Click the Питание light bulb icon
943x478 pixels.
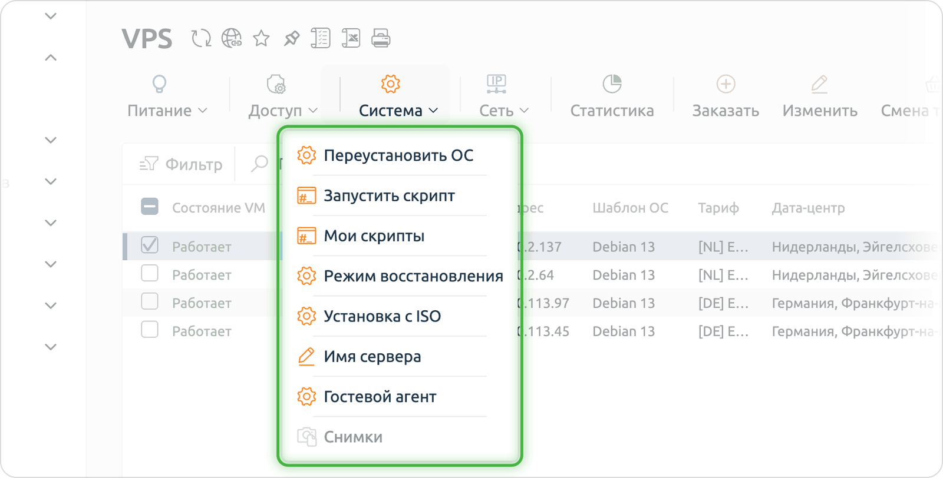pyautogui.click(x=159, y=84)
